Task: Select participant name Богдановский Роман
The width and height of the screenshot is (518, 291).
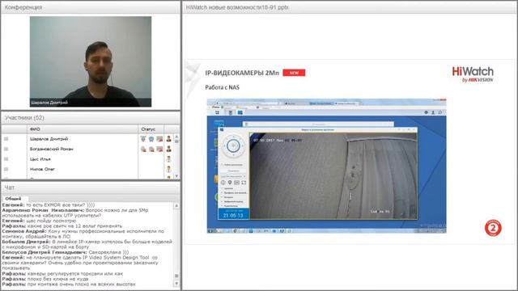Action: (52, 149)
